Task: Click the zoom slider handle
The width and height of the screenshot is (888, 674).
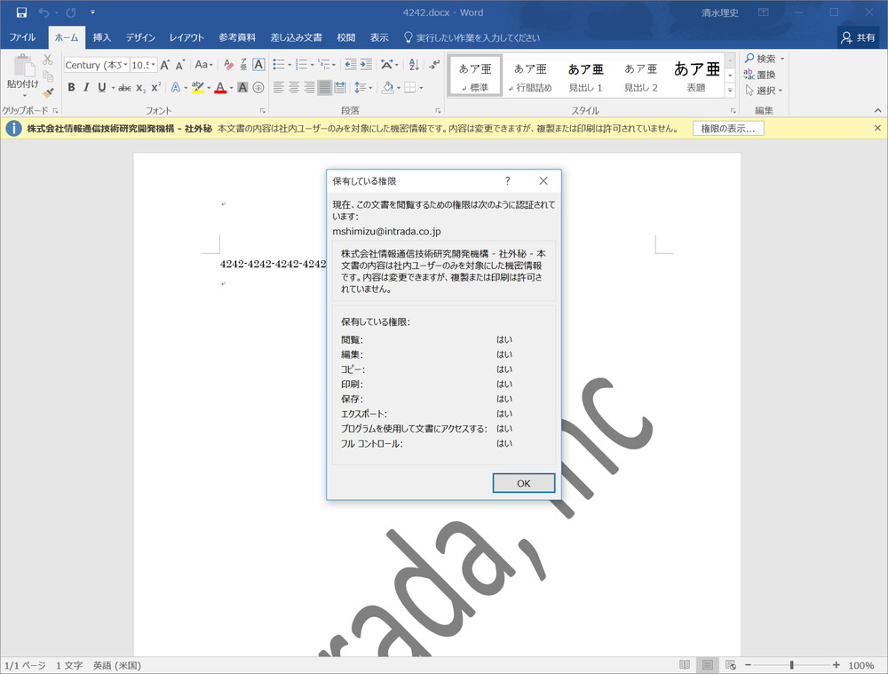Action: pos(791,665)
